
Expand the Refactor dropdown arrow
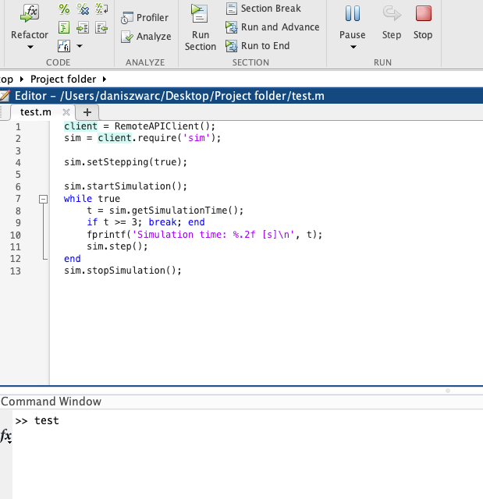pyautogui.click(x=30, y=47)
